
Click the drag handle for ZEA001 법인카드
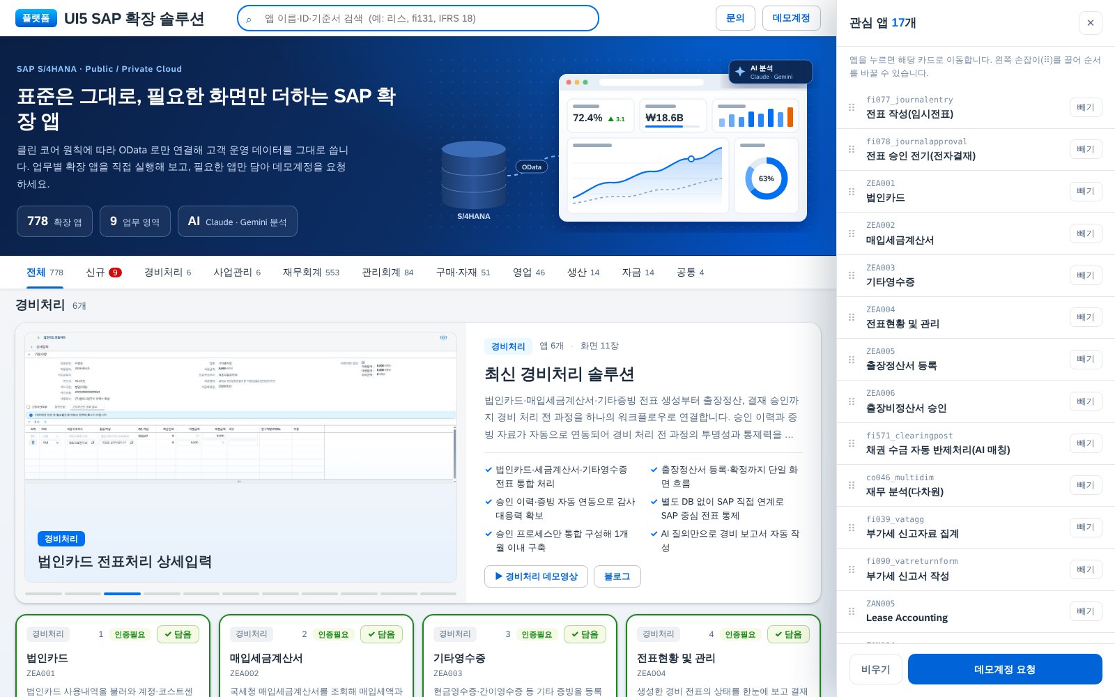click(x=852, y=191)
